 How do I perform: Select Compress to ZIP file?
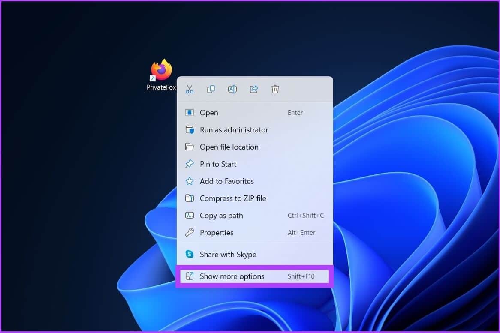tap(255, 198)
